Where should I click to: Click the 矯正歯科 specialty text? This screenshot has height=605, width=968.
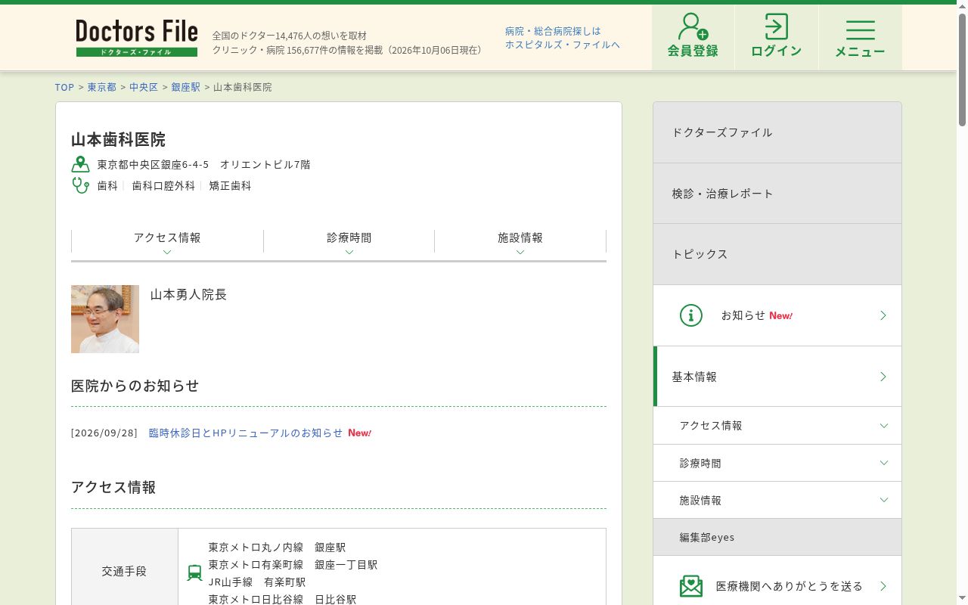coord(231,185)
